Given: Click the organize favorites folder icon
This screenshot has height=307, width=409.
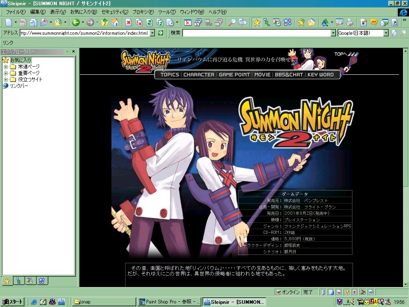Looking at the screenshot, I should (x=312, y=22).
